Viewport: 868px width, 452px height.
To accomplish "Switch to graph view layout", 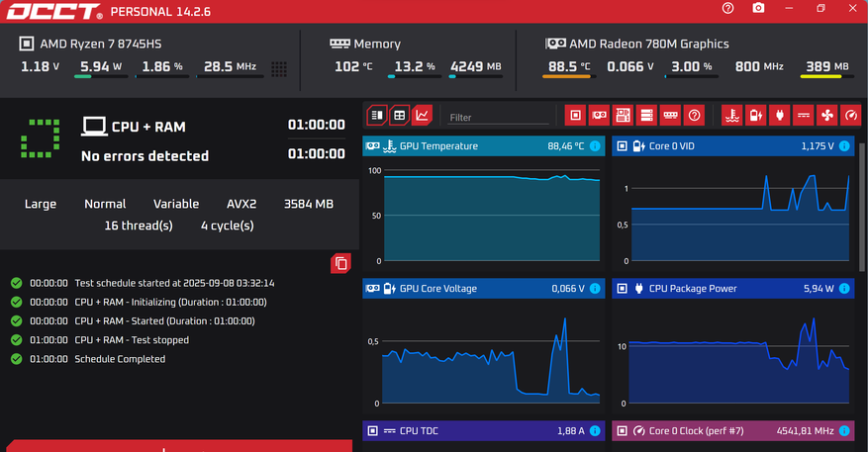I will coord(422,115).
